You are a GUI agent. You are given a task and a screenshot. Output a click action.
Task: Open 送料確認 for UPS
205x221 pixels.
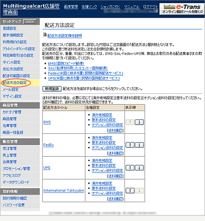pos(115,176)
